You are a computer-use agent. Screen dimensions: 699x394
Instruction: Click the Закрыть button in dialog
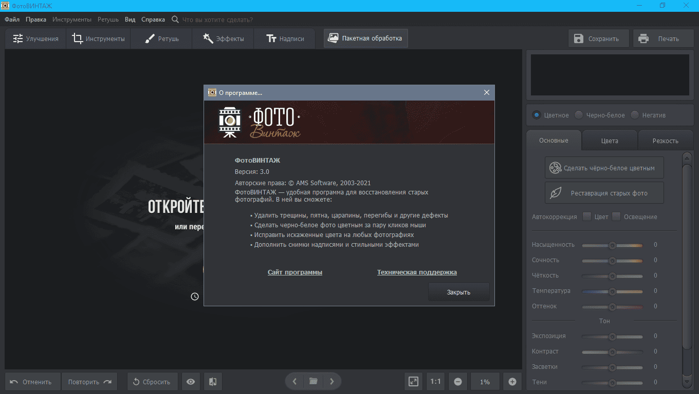pos(458,292)
